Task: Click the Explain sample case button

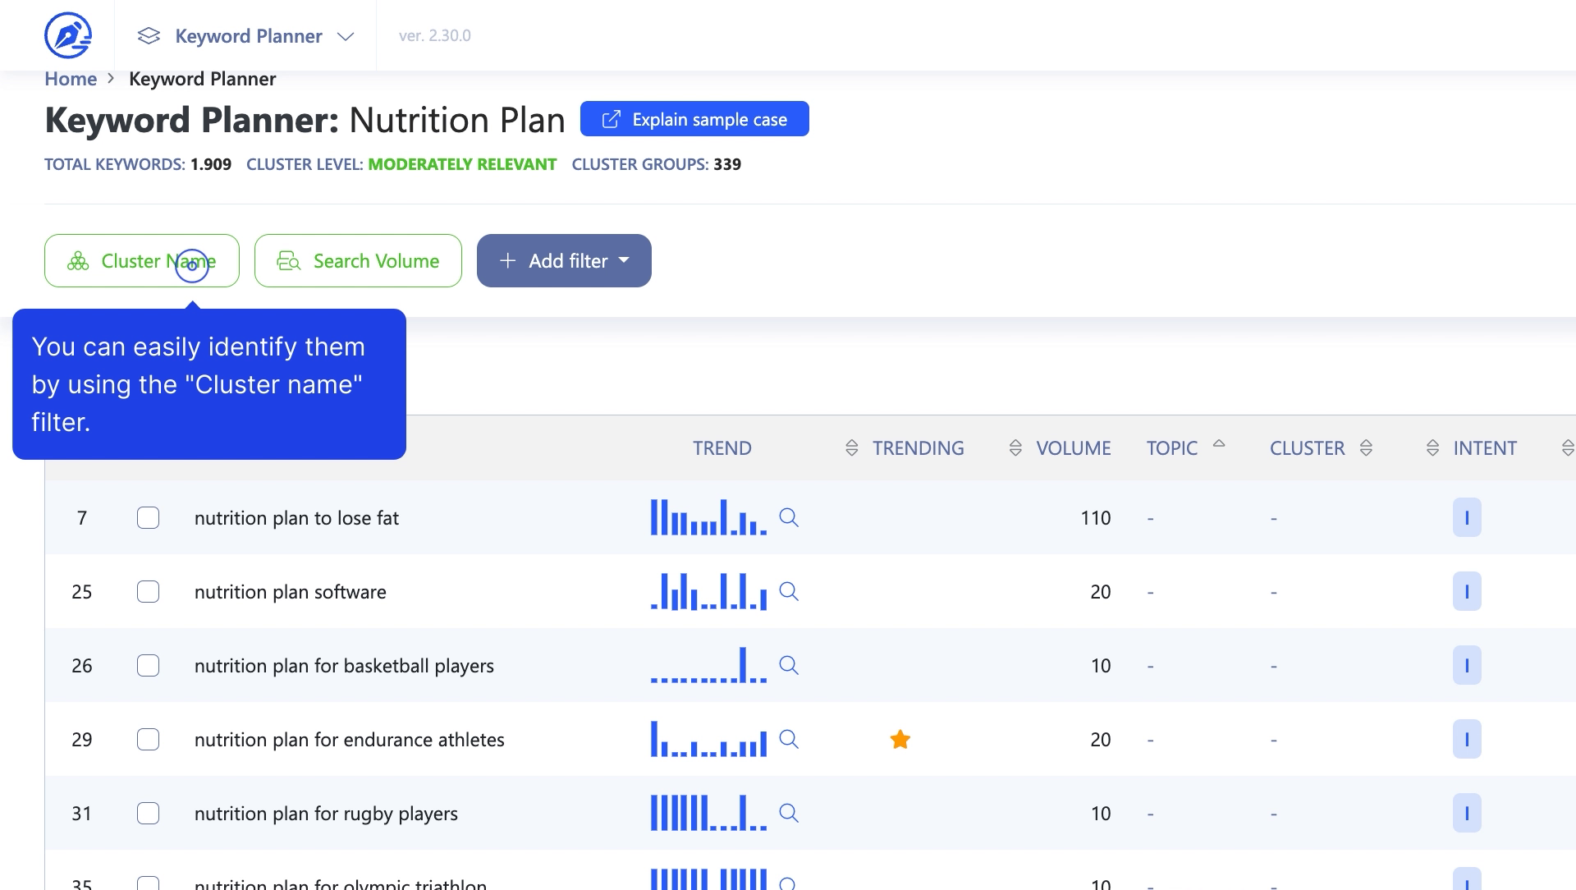Action: click(x=694, y=120)
